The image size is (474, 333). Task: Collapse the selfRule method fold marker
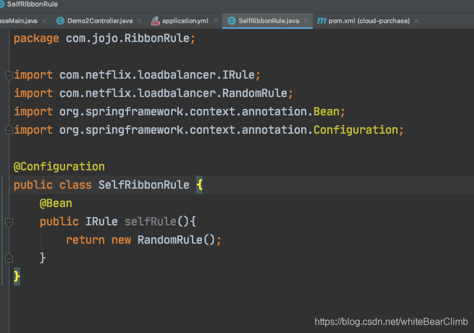tap(9, 222)
